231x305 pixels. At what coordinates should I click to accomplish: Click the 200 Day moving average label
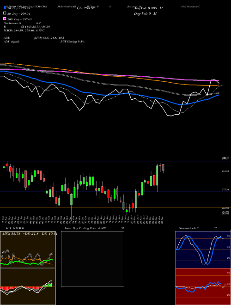click(19, 19)
